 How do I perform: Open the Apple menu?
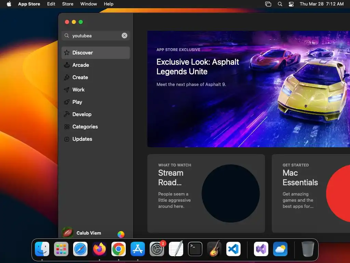9,4
